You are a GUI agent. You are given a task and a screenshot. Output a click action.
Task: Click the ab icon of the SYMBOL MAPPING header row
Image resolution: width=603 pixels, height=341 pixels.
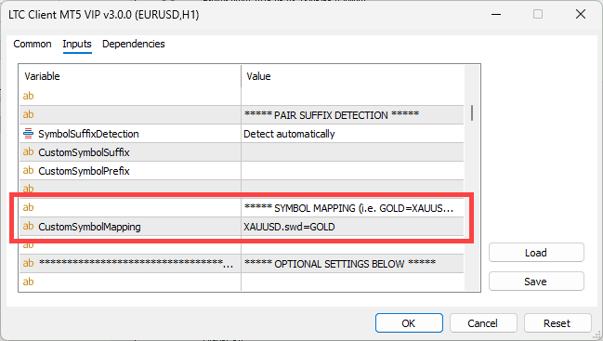point(28,207)
